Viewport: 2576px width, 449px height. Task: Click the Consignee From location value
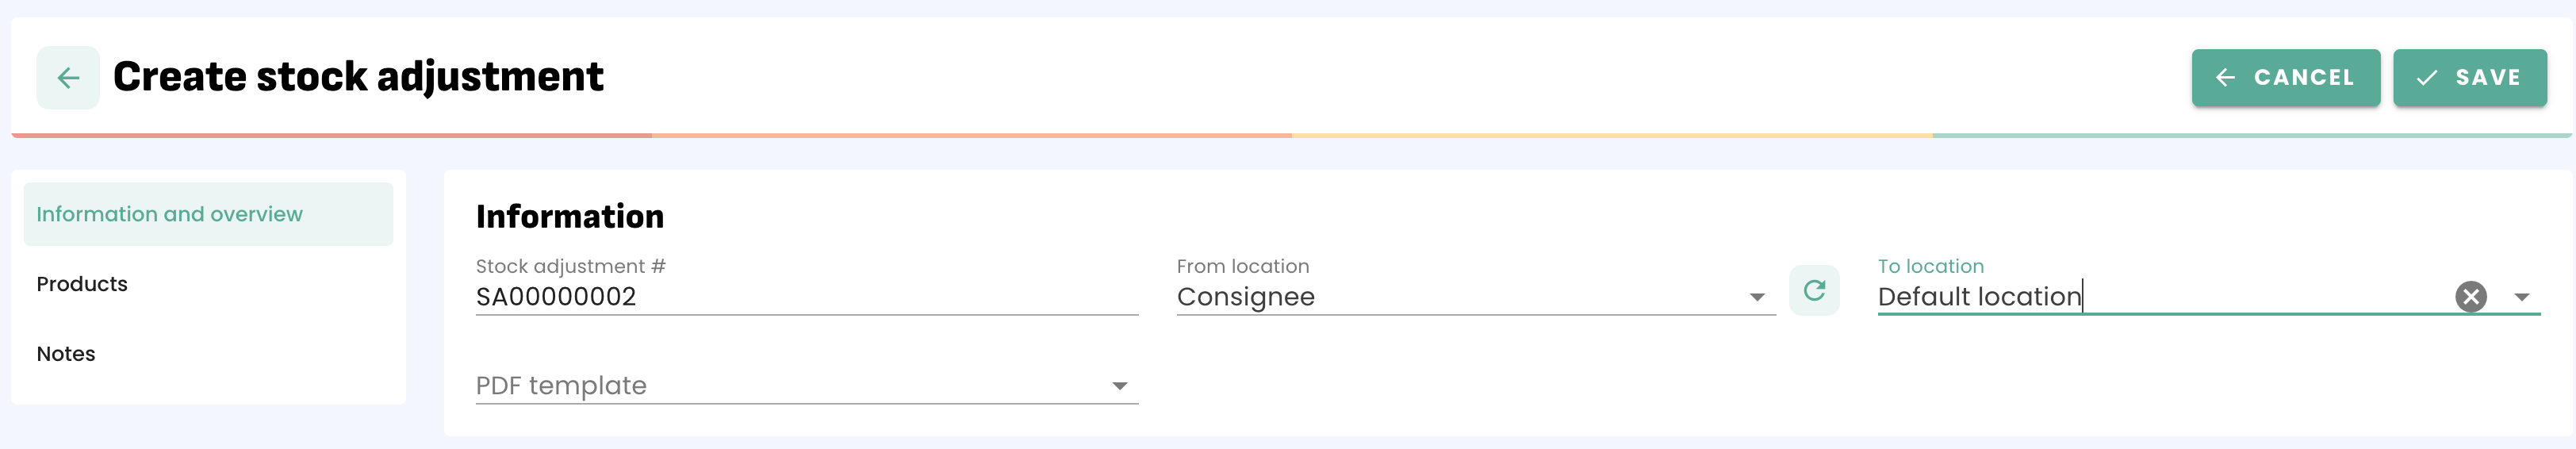(1245, 297)
